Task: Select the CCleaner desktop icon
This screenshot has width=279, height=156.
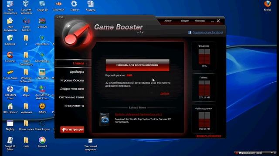Action: pyautogui.click(x=10, y=57)
